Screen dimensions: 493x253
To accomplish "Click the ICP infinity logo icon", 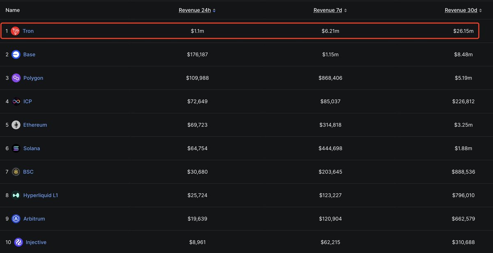I will [16, 101].
